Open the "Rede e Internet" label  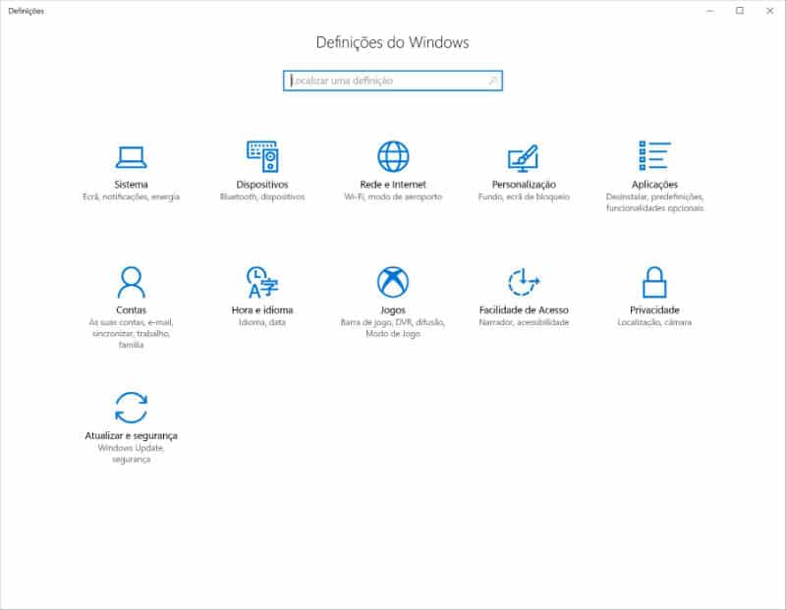393,185
